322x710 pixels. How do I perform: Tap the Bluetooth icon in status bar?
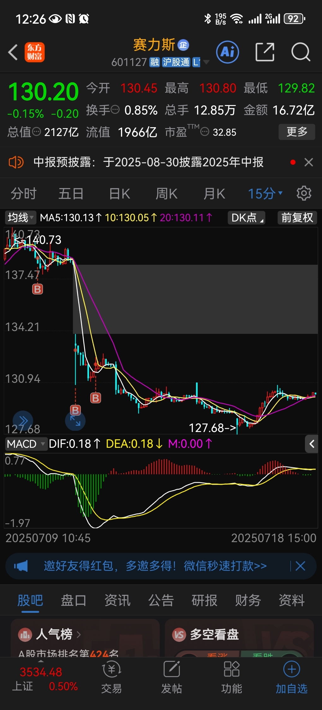click(x=207, y=19)
